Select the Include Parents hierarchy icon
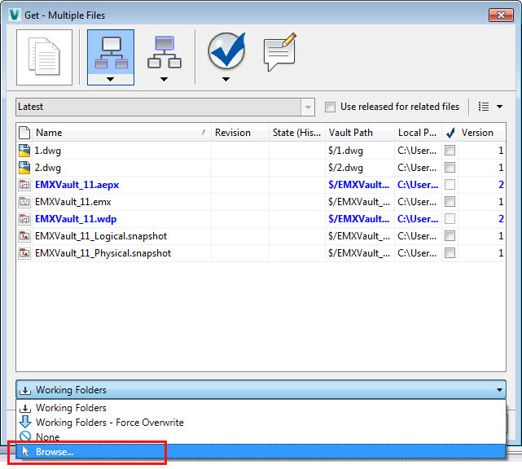 (x=164, y=53)
